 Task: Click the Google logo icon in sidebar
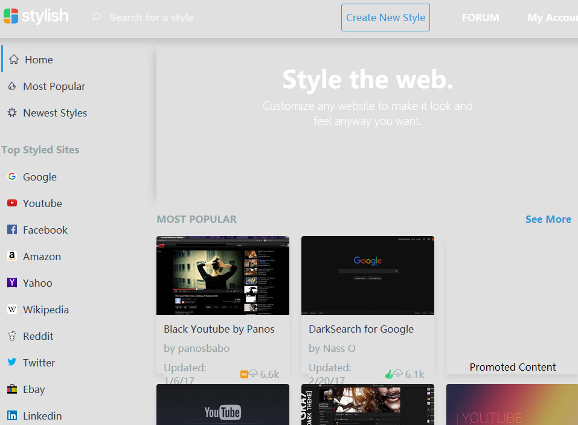click(12, 176)
